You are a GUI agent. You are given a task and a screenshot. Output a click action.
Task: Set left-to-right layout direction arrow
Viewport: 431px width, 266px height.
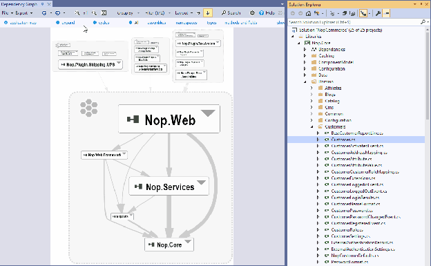pyautogui.click(x=198, y=13)
